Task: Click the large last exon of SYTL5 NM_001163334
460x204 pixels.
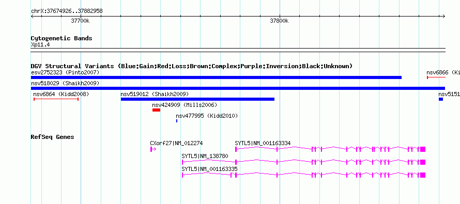Action: 423,149
